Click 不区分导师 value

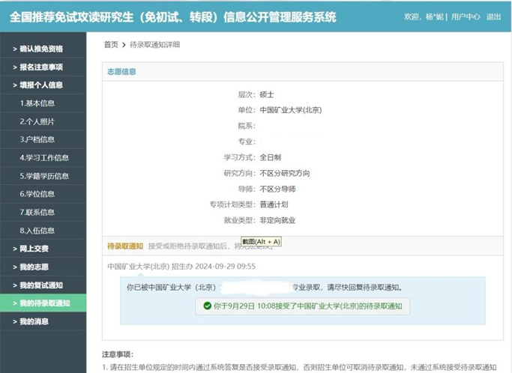(x=277, y=189)
